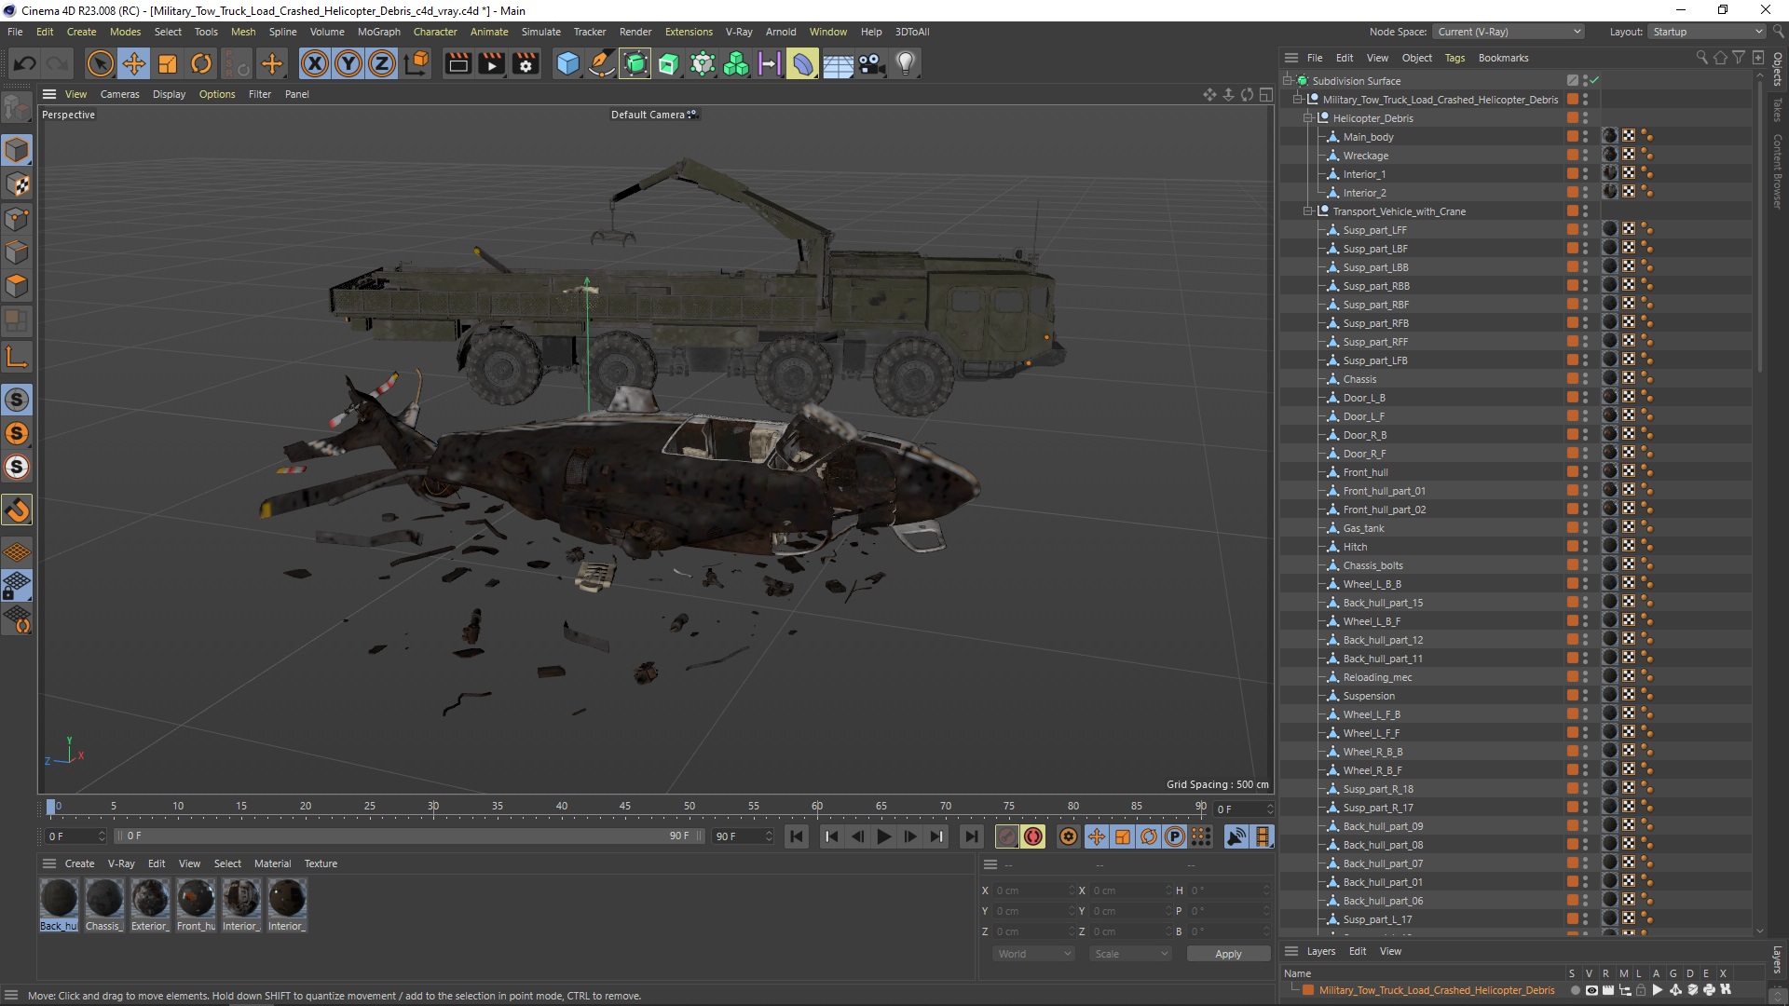Click timeline ruler at frame 45
Viewport: 1789px width, 1006px height.
tap(625, 806)
